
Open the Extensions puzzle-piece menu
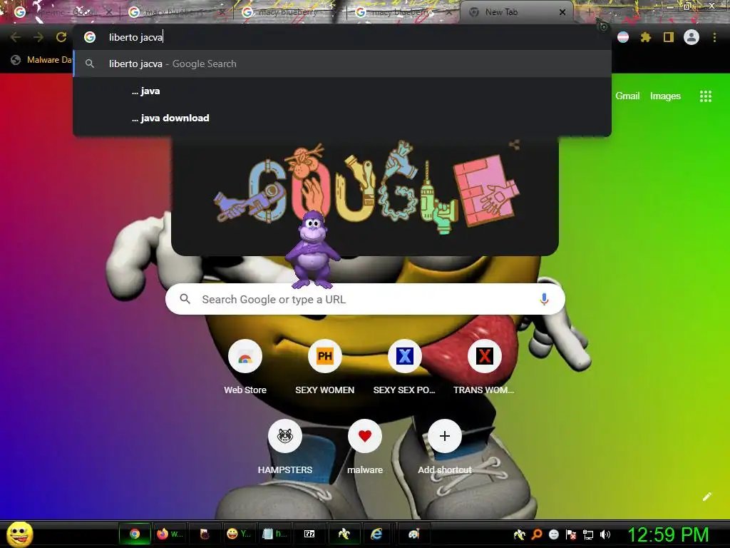(645, 37)
